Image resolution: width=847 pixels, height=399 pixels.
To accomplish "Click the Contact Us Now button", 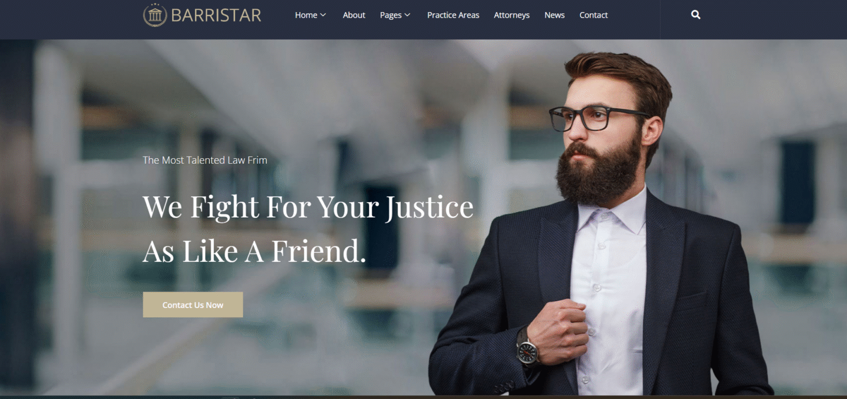I will (x=193, y=305).
